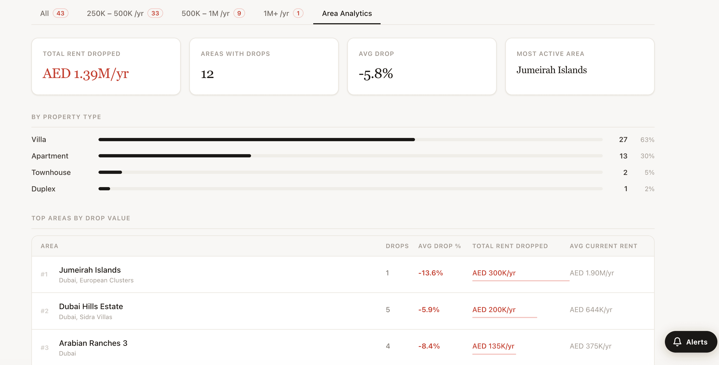Screen dimensions: 719x365
Task: Click the Total Rent Dropped card
Action: 106,66
